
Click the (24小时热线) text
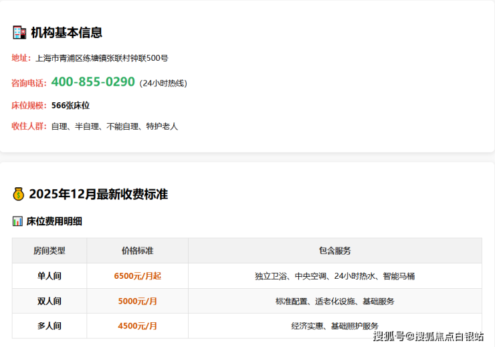click(x=163, y=84)
